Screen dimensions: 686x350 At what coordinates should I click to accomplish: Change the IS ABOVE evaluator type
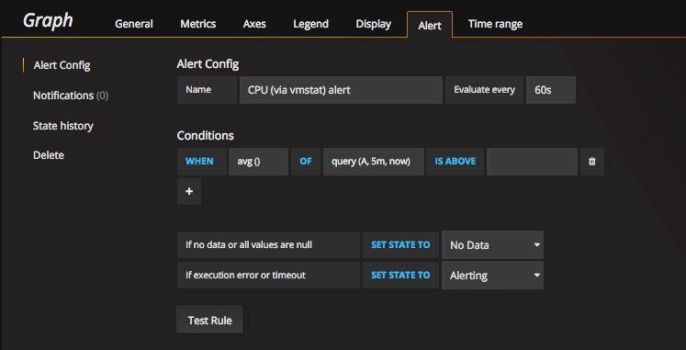click(x=455, y=162)
